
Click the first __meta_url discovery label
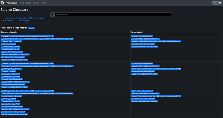point(37,39)
